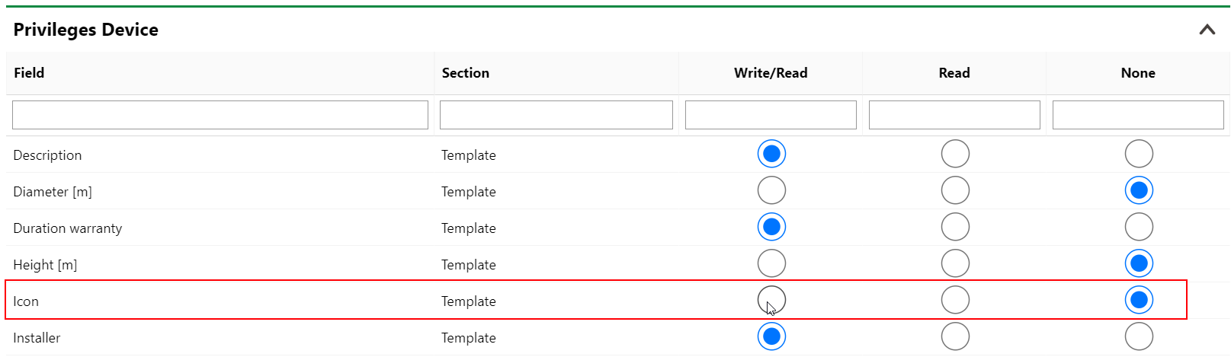Viewport: 1231px width, 357px height.
Task: Select Write/Read for Diameter [m]
Action: 771,190
